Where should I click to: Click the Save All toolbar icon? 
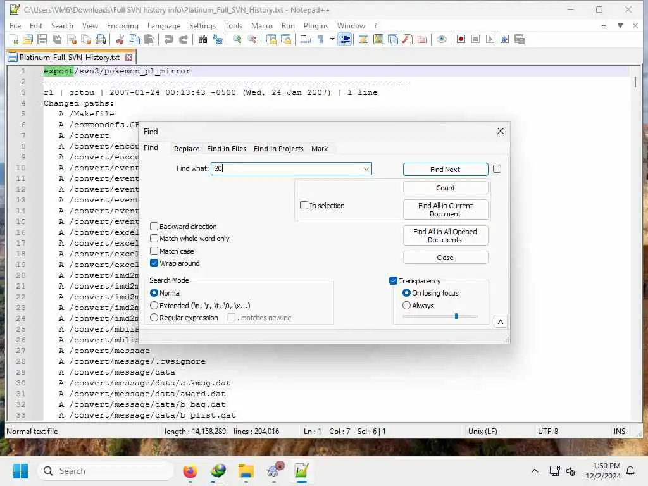click(x=57, y=40)
